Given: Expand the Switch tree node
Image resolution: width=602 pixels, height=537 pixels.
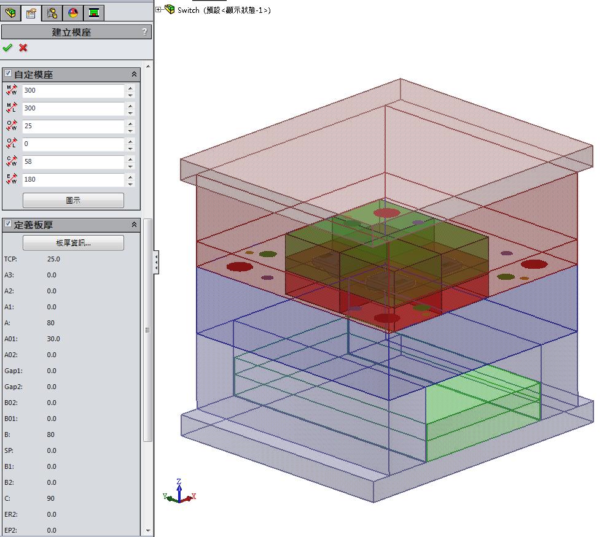Looking at the screenshot, I should (x=158, y=9).
